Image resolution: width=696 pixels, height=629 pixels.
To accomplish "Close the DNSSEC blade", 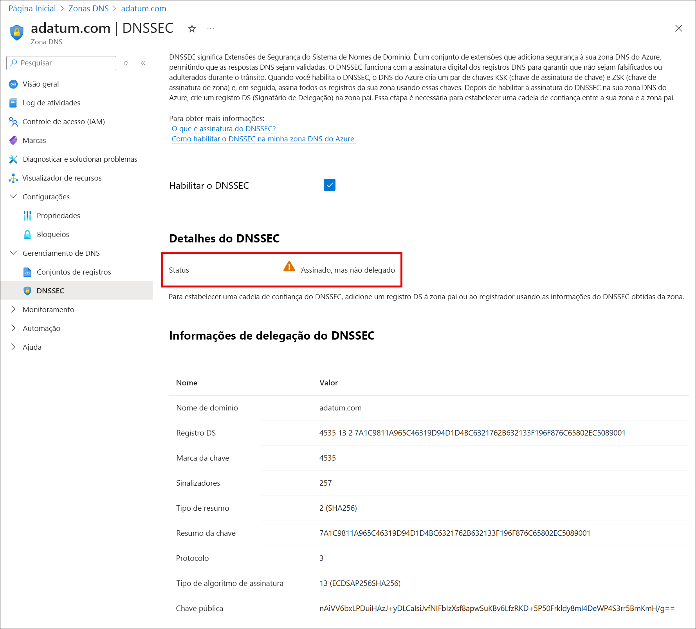I will click(679, 28).
